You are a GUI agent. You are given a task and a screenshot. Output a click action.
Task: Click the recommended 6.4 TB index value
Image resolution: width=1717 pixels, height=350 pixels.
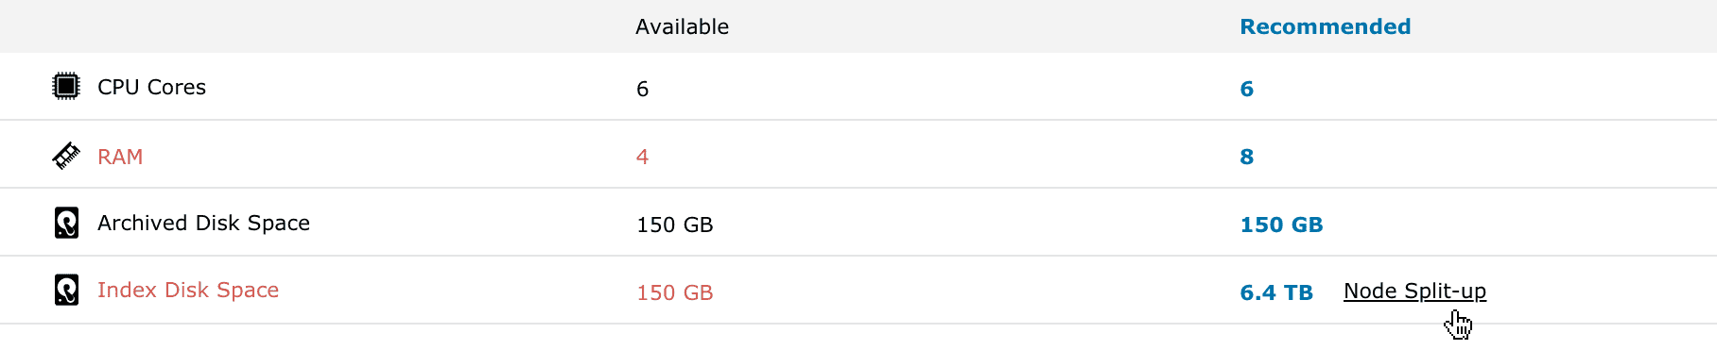[x=1276, y=292]
